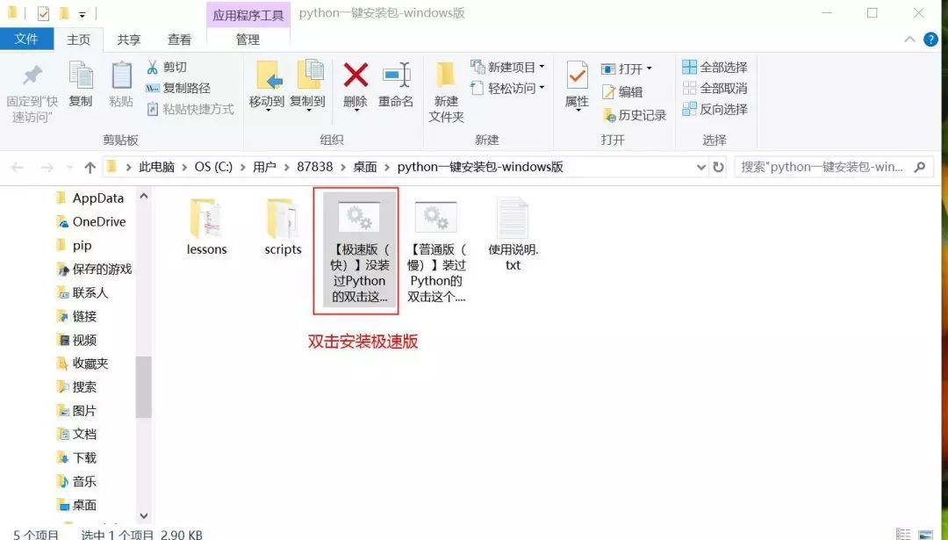Click the navigation pane scrollbar thumb
Screen dimensions: 948x540
(143, 387)
